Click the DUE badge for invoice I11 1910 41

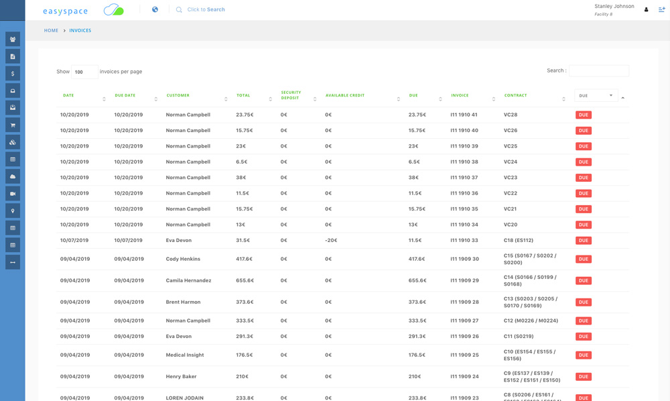click(x=584, y=115)
